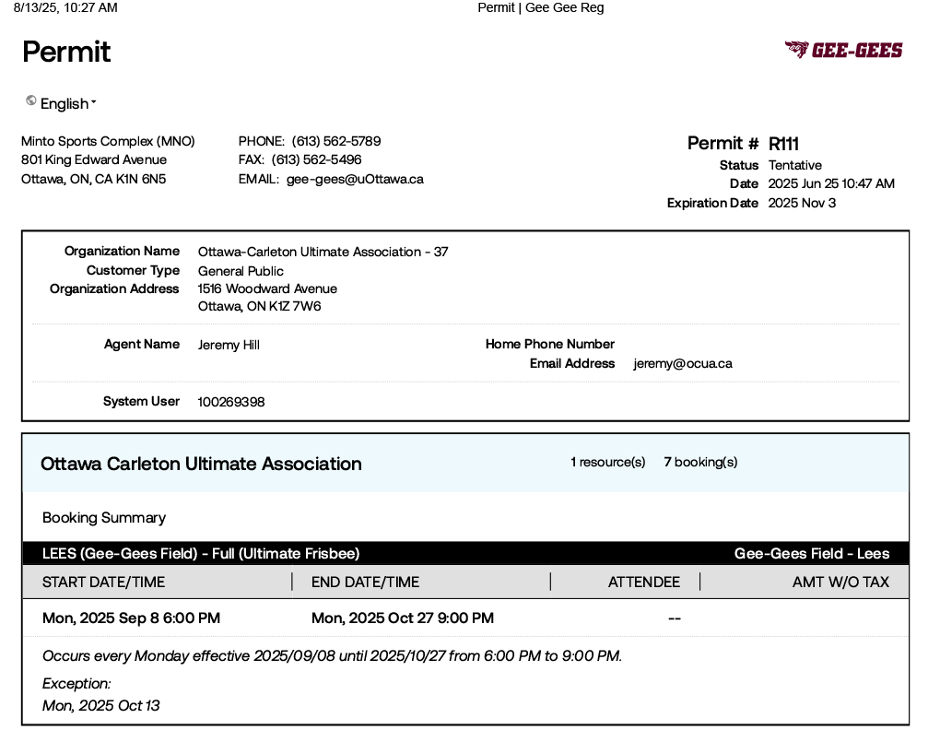Click Gee-Gees Field - Lees facility label
Viewport: 940px width, 730px height.
pos(812,553)
